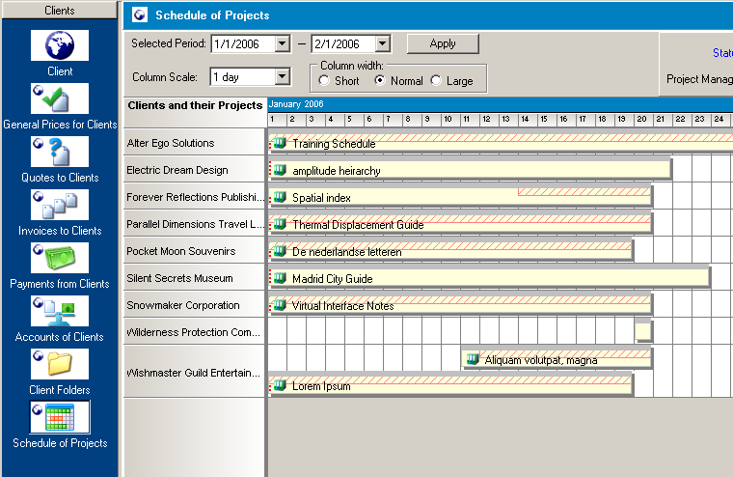This screenshot has height=477, width=733.
Task: Open the Column Scale dropdown
Action: pos(282,77)
